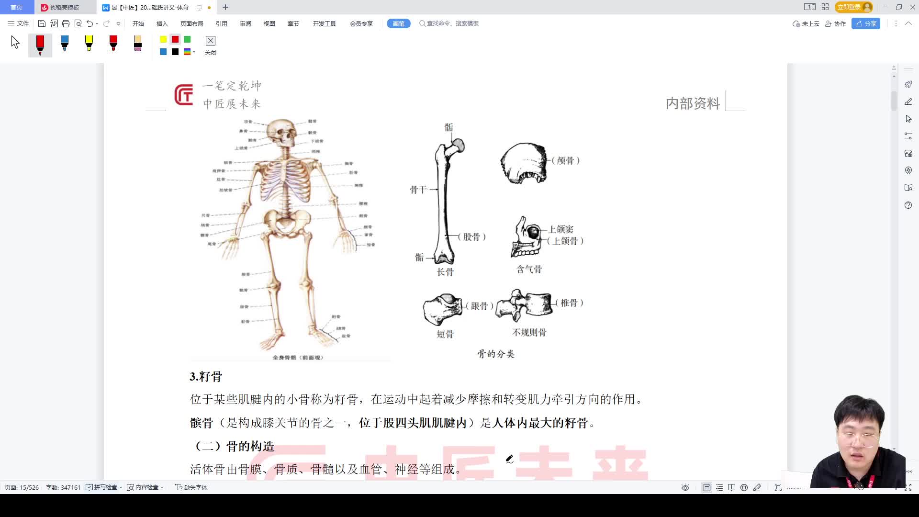
Task: Click the Print icon in quick access toolbar
Action: 66,23
